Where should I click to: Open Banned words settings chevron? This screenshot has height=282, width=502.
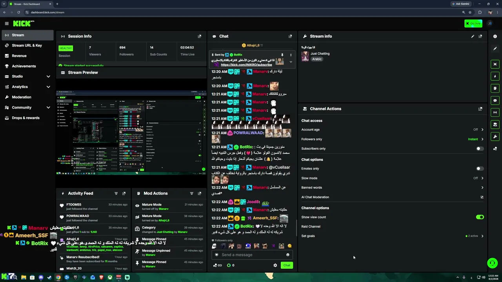(482, 188)
